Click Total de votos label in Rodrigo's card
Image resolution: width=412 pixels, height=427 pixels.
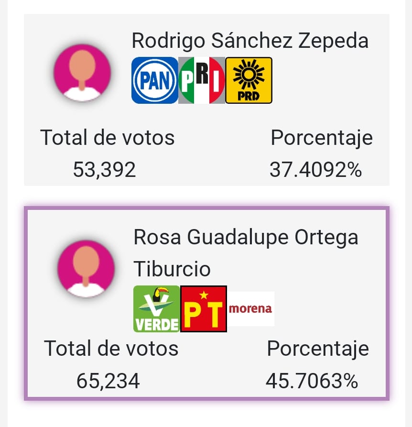pos(107,138)
